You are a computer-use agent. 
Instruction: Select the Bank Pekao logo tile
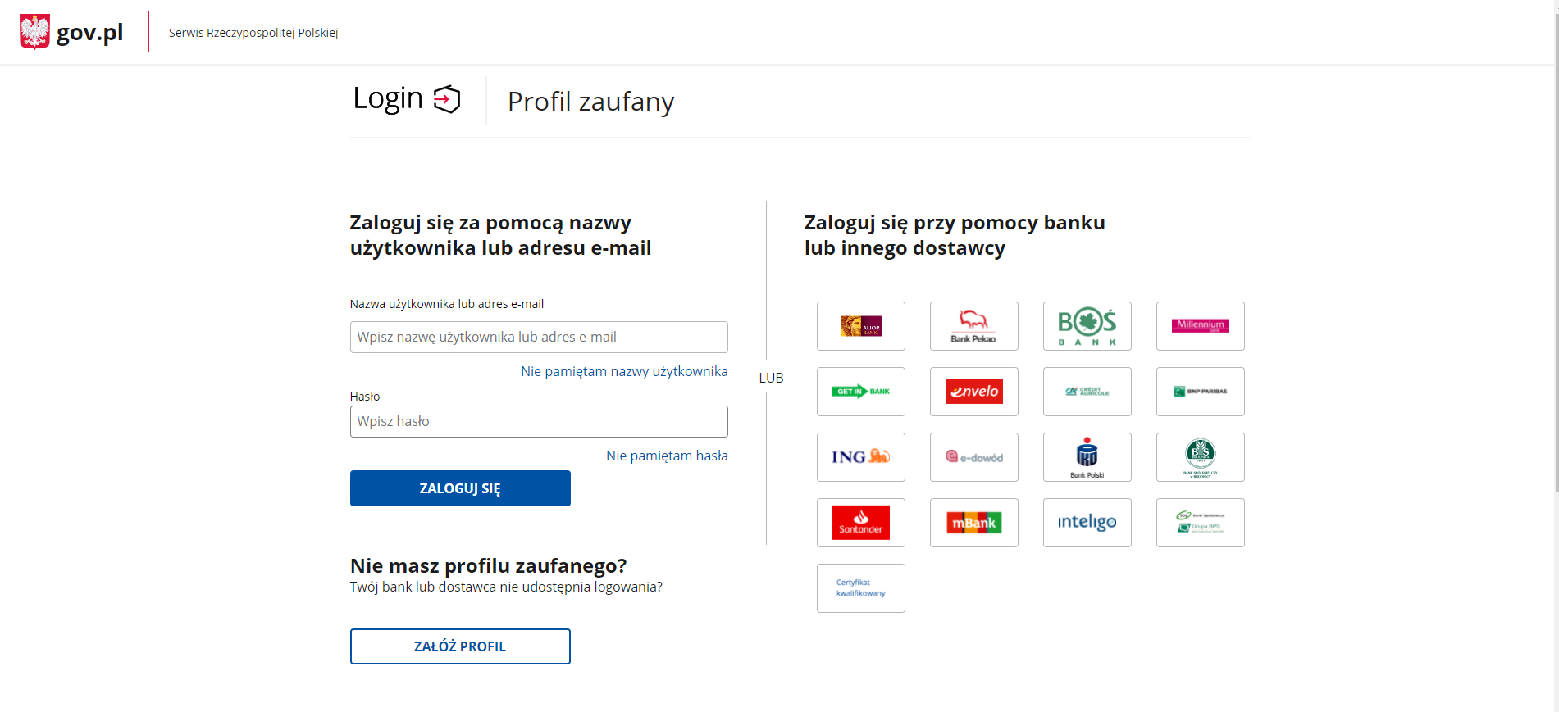tap(973, 326)
